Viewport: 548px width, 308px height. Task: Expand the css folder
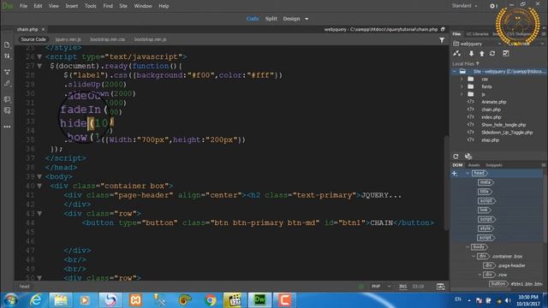[x=462, y=79]
